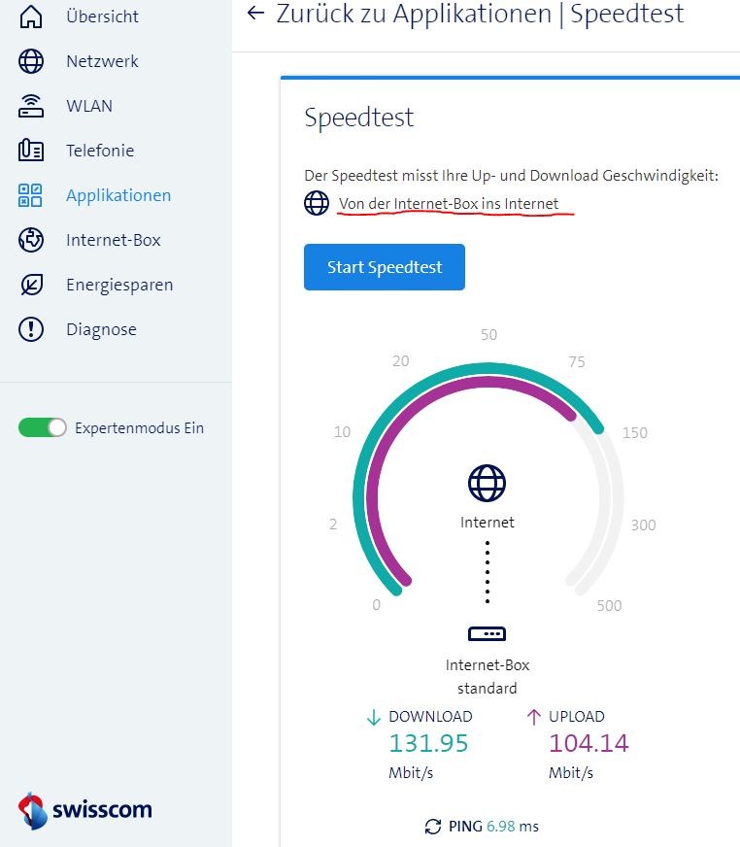Open the Netzwerk menu item
This screenshot has width=740, height=847.
click(x=102, y=61)
